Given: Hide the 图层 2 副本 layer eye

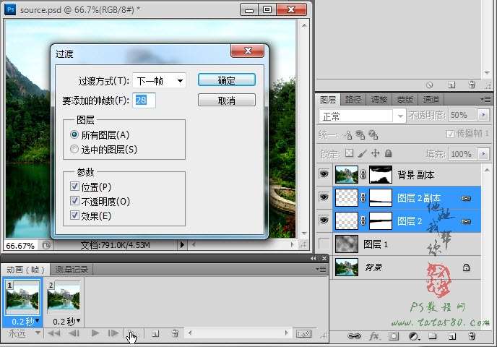Looking at the screenshot, I should [x=324, y=197].
